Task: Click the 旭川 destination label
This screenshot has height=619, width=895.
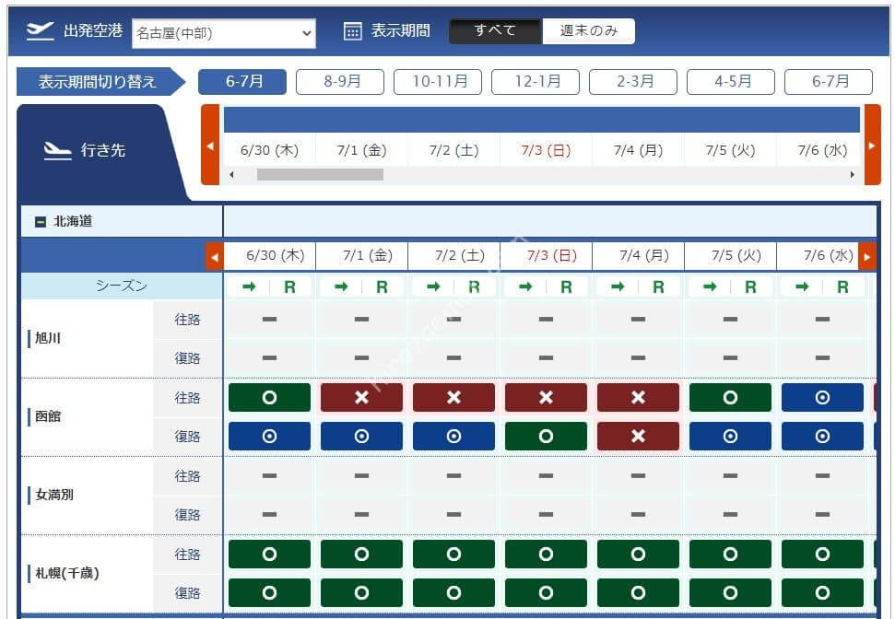Action: (x=47, y=338)
